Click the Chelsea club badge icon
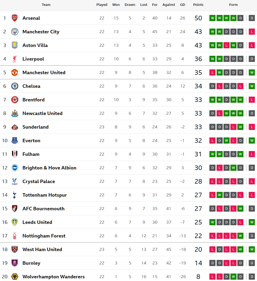Screen dimensions: 257x281 pos(15,86)
